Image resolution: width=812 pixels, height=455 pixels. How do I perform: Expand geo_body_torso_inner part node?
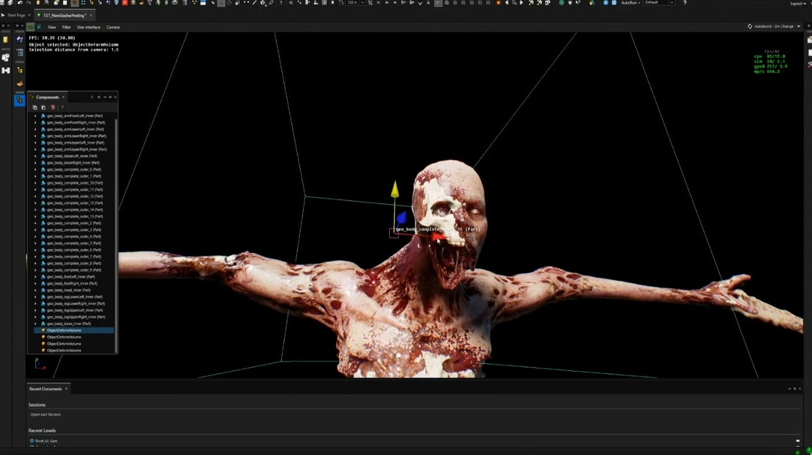pyautogui.click(x=35, y=324)
